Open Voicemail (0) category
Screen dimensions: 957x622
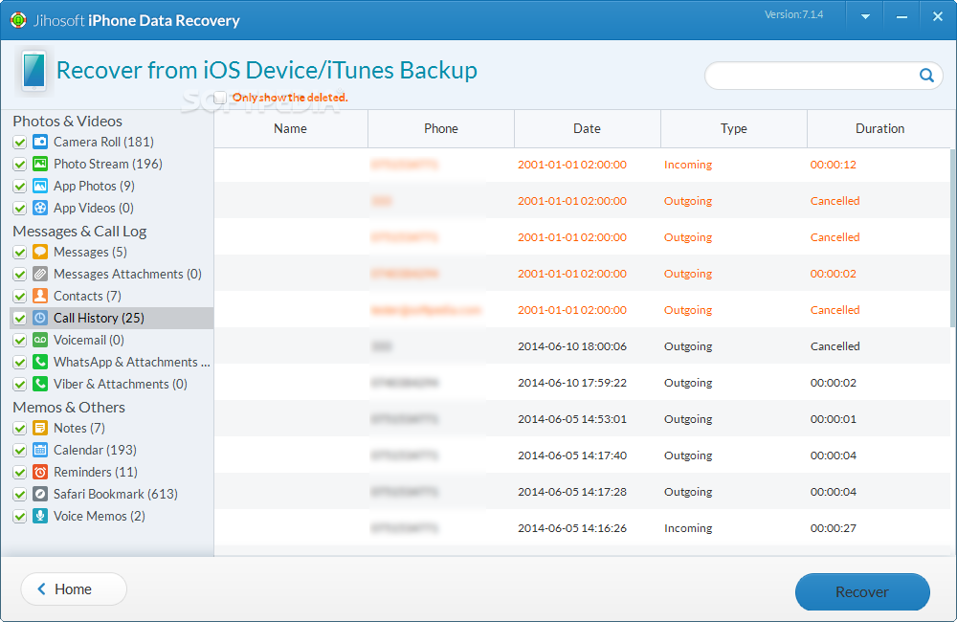click(x=88, y=340)
